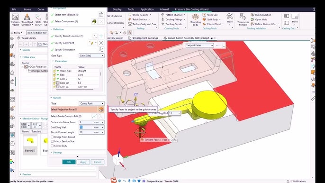The height and width of the screenshot is (183, 325).
Task: Click the Cooling Circuits tool
Action: coord(172,24)
